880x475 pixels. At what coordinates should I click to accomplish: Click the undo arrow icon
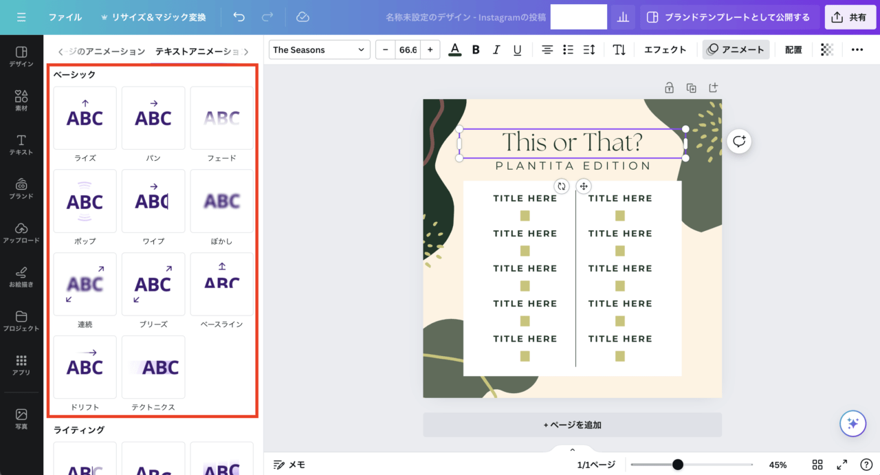[x=239, y=17]
